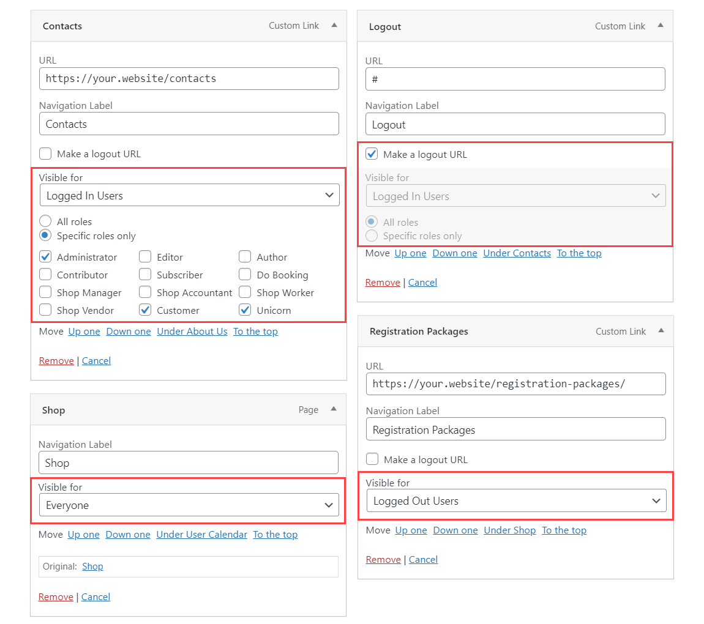Check the Do Booking role checkbox
704x624 pixels.
coord(245,274)
